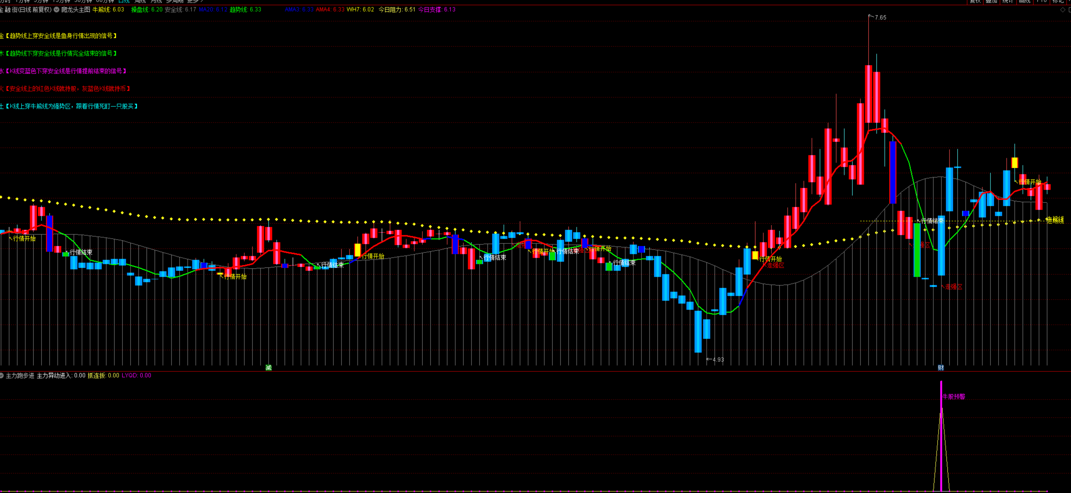Click the AMA4: 6.33 value
Image resolution: width=1071 pixels, height=493 pixels.
[x=330, y=10]
